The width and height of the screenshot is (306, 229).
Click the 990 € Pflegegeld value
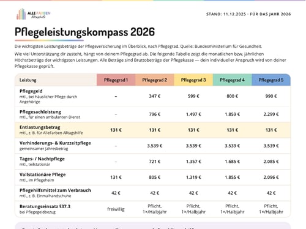coord(271,96)
